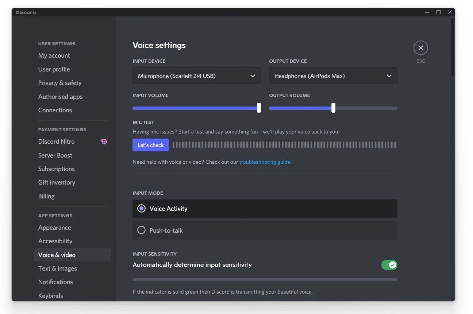Select the Push-to-talk radio option
This screenshot has width=473, height=314.
(x=265, y=230)
